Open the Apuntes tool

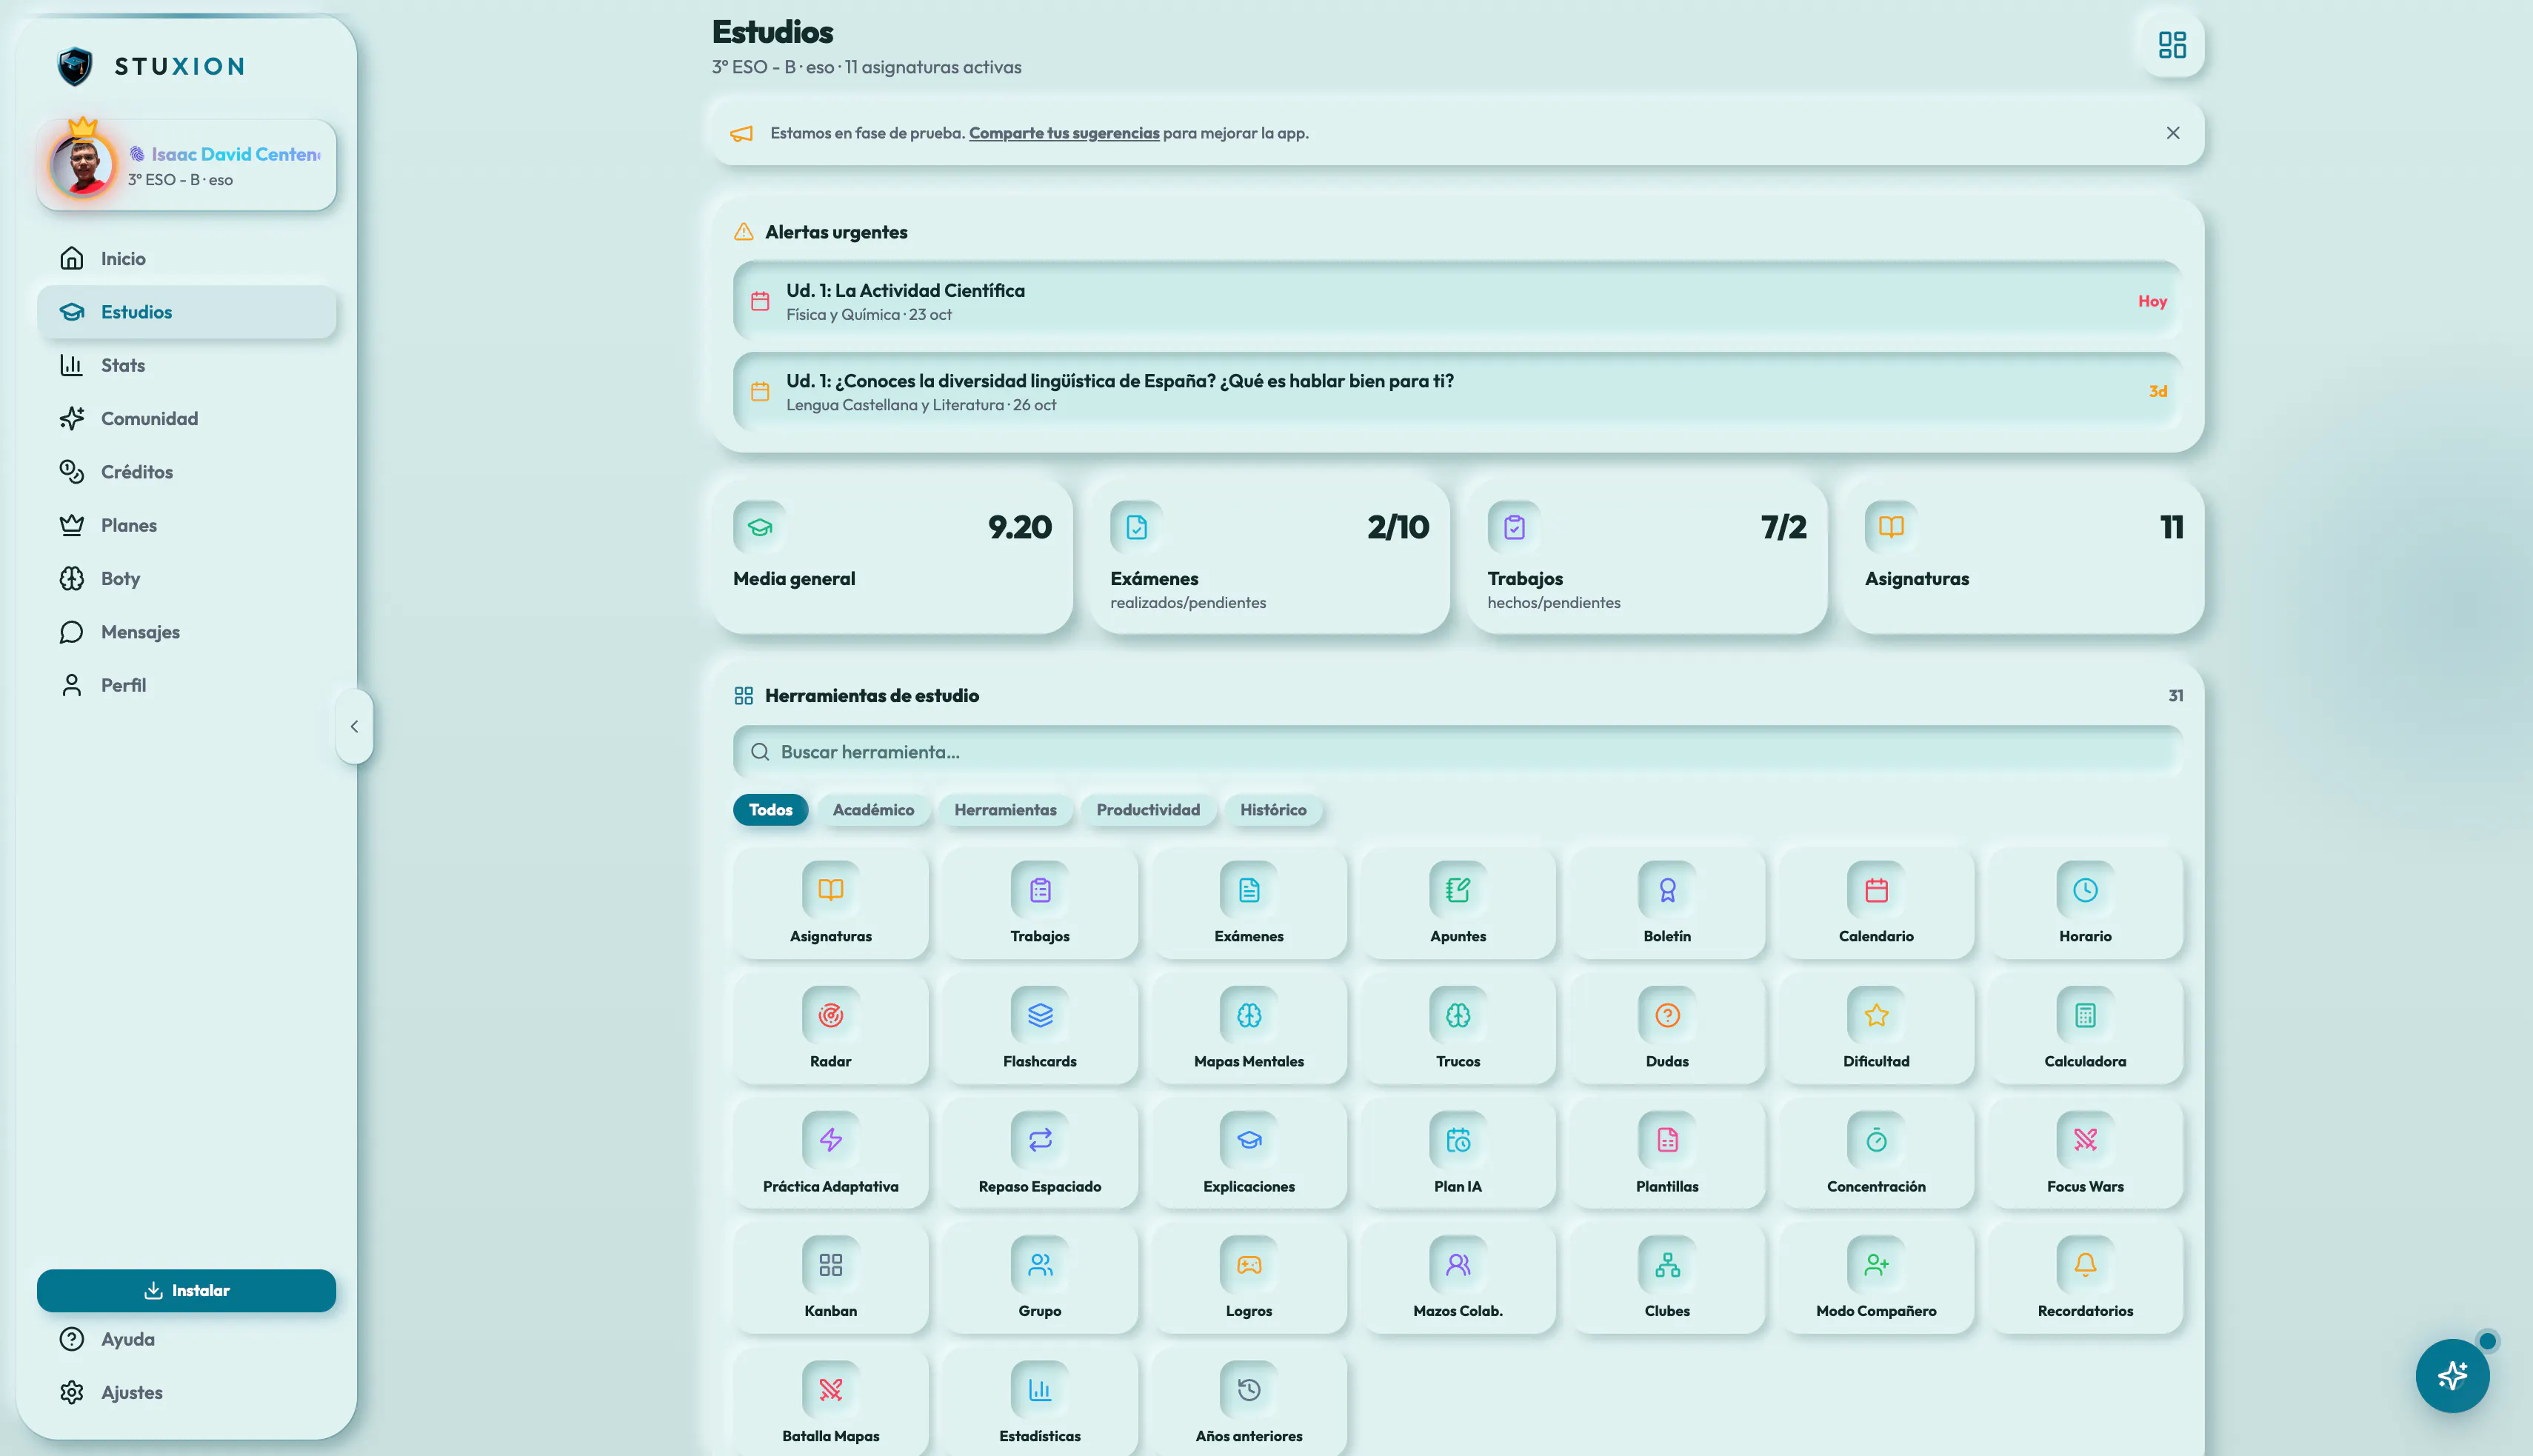click(x=1458, y=904)
